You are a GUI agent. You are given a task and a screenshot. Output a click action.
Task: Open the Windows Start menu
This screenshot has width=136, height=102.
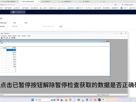[x=32, y=100]
